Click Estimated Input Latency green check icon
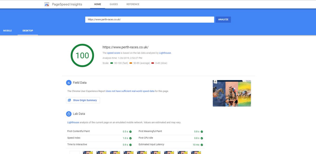Image resolution: width=316 pixels, height=154 pixels. [x=202, y=145]
